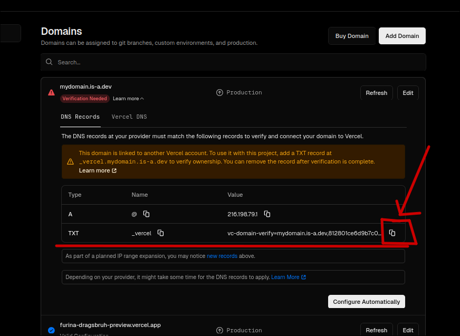
Task: Click the furina-dragsbruh-preview.vercel.app domain name
Action: 110,325
